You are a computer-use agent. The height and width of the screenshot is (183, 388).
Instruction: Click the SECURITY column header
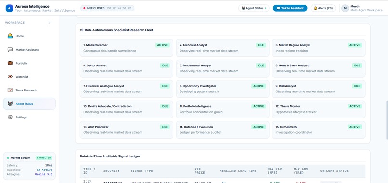point(111,171)
